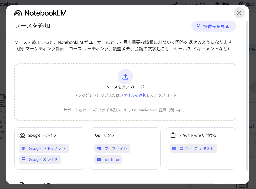Open the ファイルを選択 link

click(x=133, y=95)
